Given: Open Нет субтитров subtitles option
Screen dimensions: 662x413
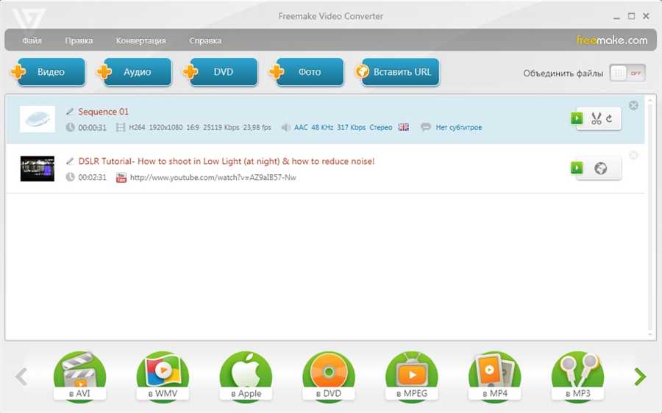Looking at the screenshot, I should (x=459, y=127).
